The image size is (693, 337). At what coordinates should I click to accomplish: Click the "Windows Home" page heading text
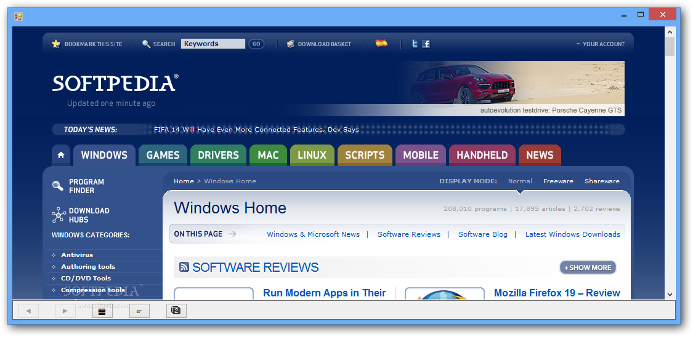pyautogui.click(x=230, y=208)
